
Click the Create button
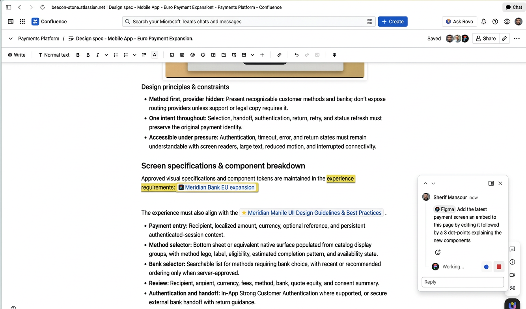[x=393, y=22]
